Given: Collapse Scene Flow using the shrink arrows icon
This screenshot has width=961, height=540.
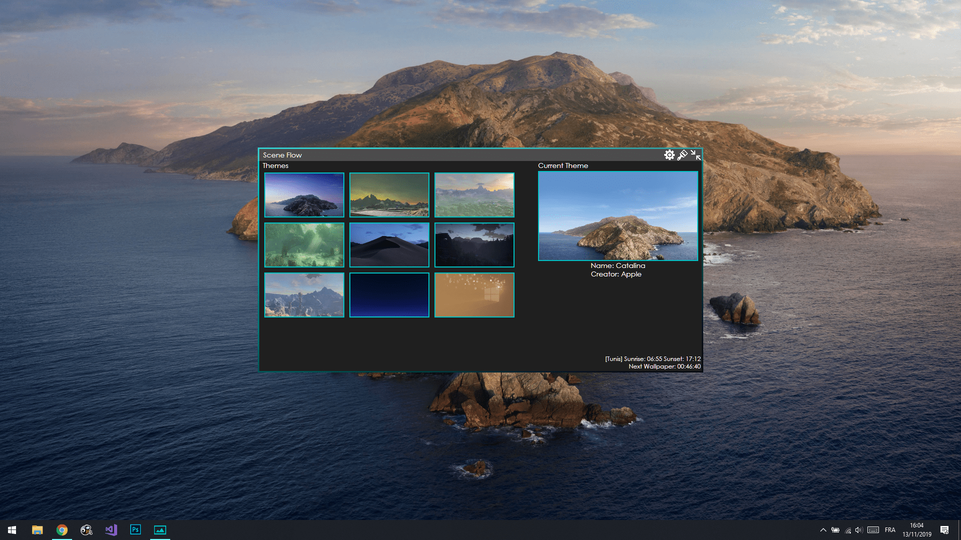Looking at the screenshot, I should pyautogui.click(x=695, y=155).
